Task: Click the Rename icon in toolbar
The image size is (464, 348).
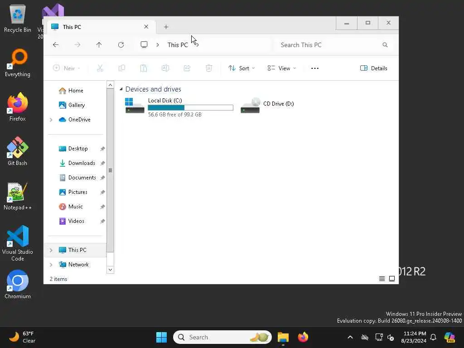Action: pyautogui.click(x=165, y=68)
